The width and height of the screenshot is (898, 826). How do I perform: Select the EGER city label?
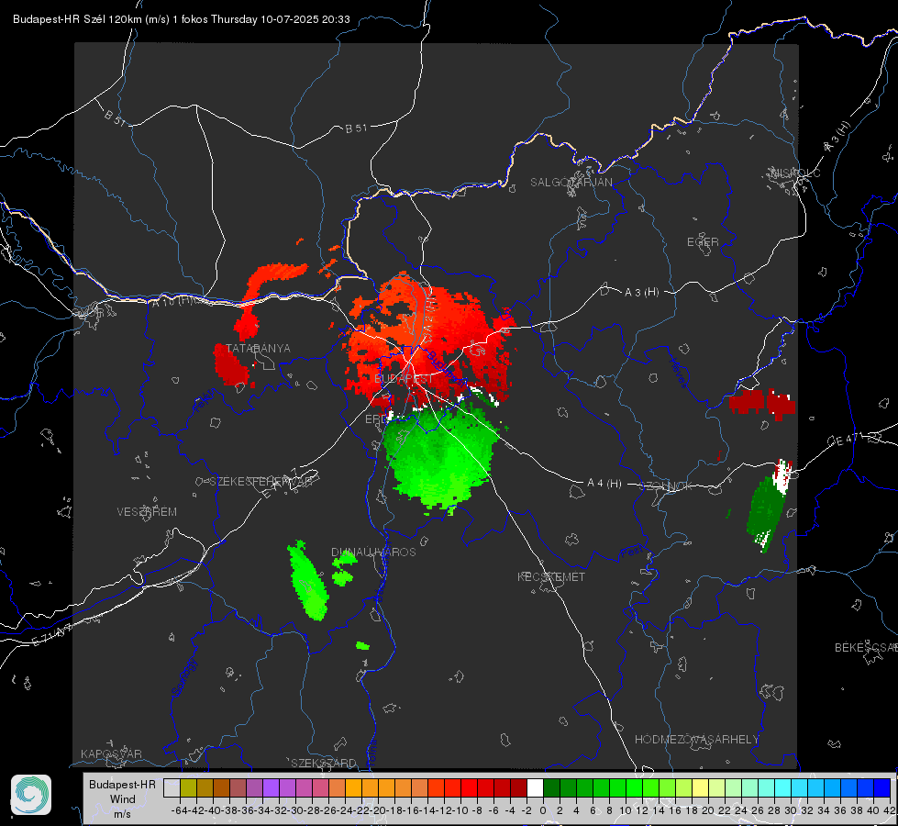pyautogui.click(x=703, y=242)
